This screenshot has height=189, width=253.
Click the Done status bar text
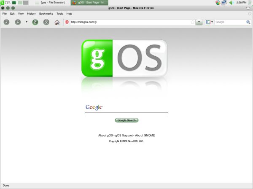(6, 185)
